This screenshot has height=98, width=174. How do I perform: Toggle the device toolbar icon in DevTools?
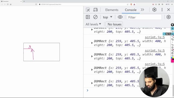[95, 10]
